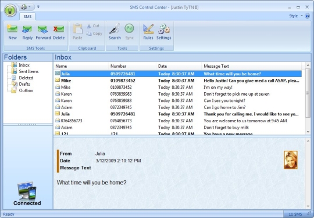Select the Inbox folder
Screen dimensions: 314x218
click(24, 65)
